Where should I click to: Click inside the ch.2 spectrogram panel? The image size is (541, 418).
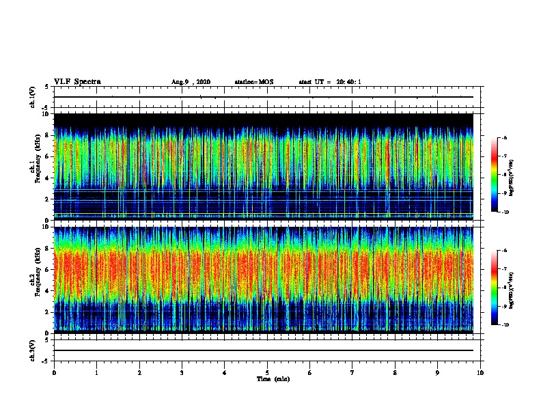pos(264,280)
